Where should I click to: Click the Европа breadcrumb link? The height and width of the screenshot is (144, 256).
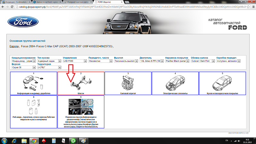click(x=14, y=46)
